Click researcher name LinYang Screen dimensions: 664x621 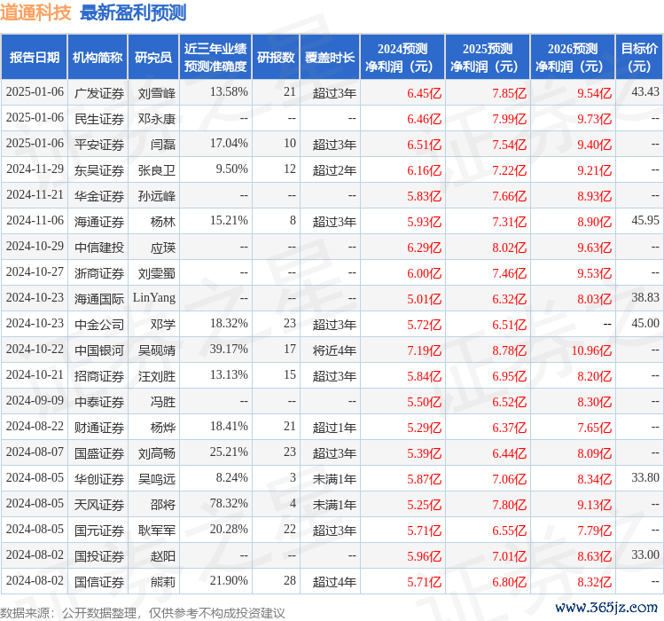coord(154,297)
